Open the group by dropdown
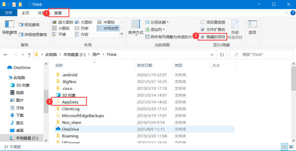 (x=157, y=22)
